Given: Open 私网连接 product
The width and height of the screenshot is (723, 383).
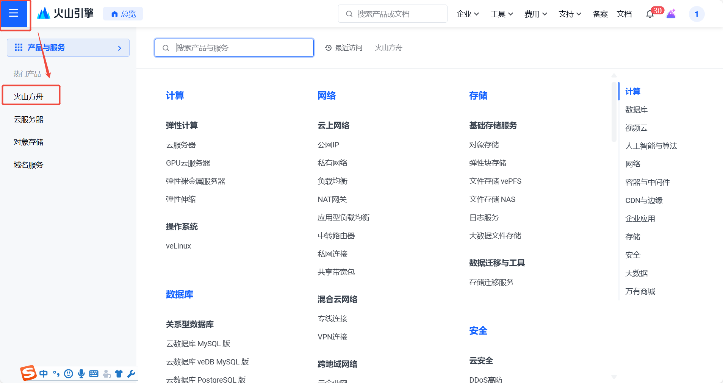Looking at the screenshot, I should pos(333,254).
